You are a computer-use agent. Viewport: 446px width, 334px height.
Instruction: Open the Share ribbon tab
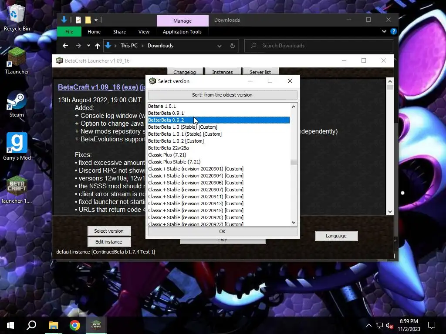119,32
